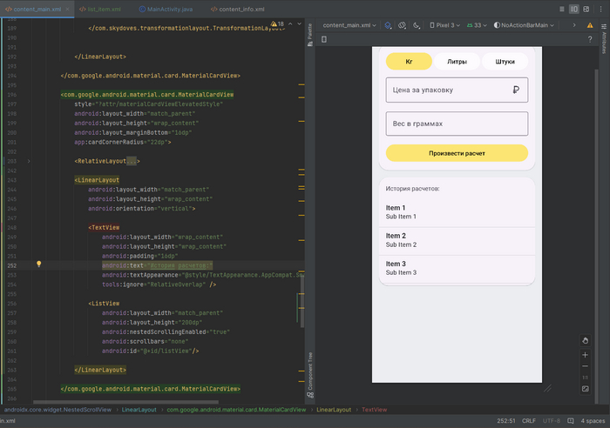Zoom in on the design preview

point(586,355)
